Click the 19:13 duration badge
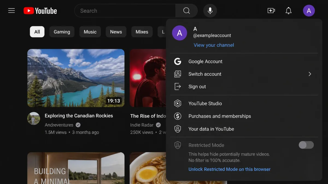Viewport: 328px width, 184px height. click(113, 101)
